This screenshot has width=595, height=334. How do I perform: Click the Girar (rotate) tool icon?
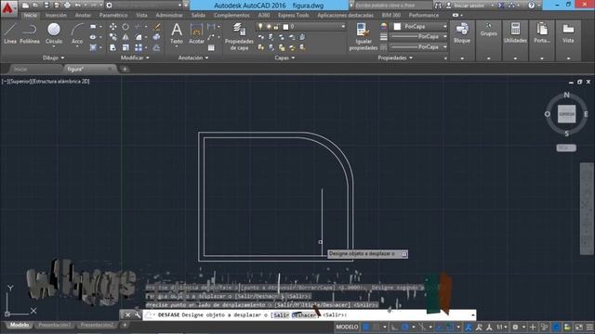click(x=126, y=27)
